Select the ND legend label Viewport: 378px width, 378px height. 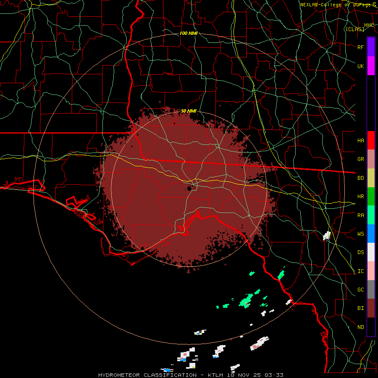tap(360, 327)
